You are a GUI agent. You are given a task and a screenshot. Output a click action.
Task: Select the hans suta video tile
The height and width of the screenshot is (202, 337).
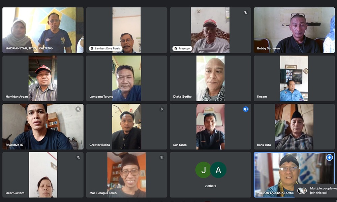(294, 127)
